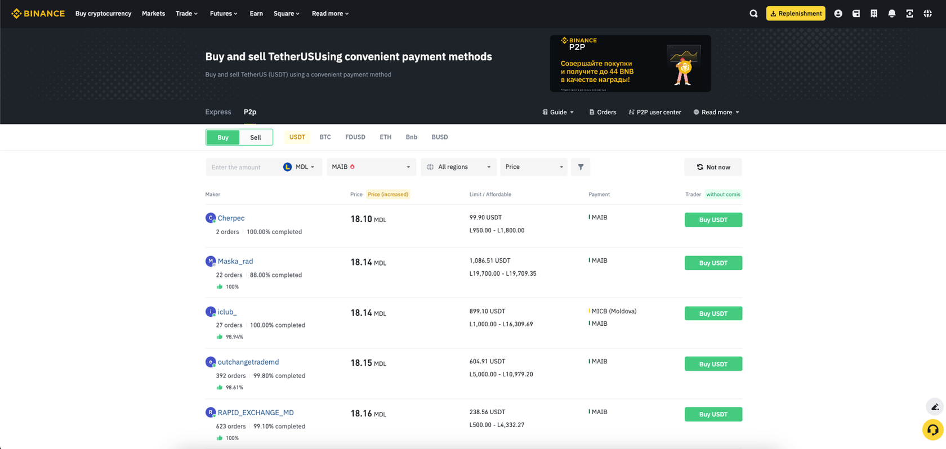Screen dimensions: 946x449
Task: Click Buy USDT for Cherpec
Action: (x=713, y=220)
